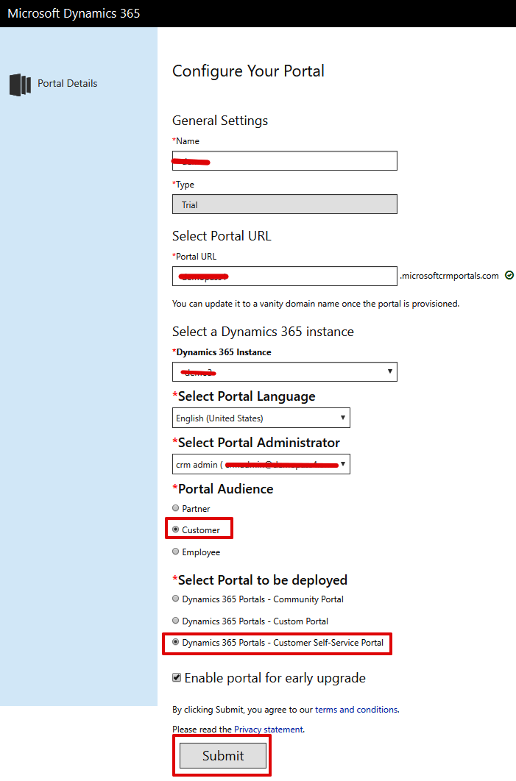Image resolution: width=516 pixels, height=781 pixels.
Task: Click the Type field showing Trial
Action: [x=285, y=204]
